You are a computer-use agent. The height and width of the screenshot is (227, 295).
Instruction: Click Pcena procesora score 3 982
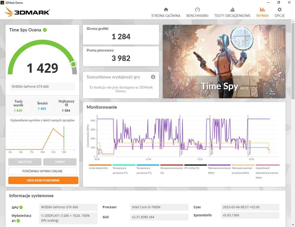click(121, 58)
